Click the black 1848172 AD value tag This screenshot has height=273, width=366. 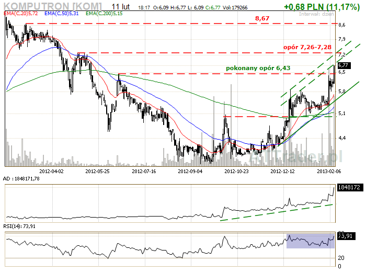coord(350,187)
